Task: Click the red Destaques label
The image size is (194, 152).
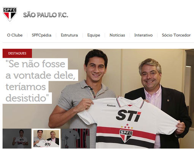Action: click(17, 53)
